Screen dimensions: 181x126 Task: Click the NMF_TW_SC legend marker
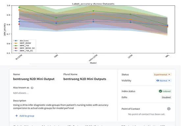16,51
